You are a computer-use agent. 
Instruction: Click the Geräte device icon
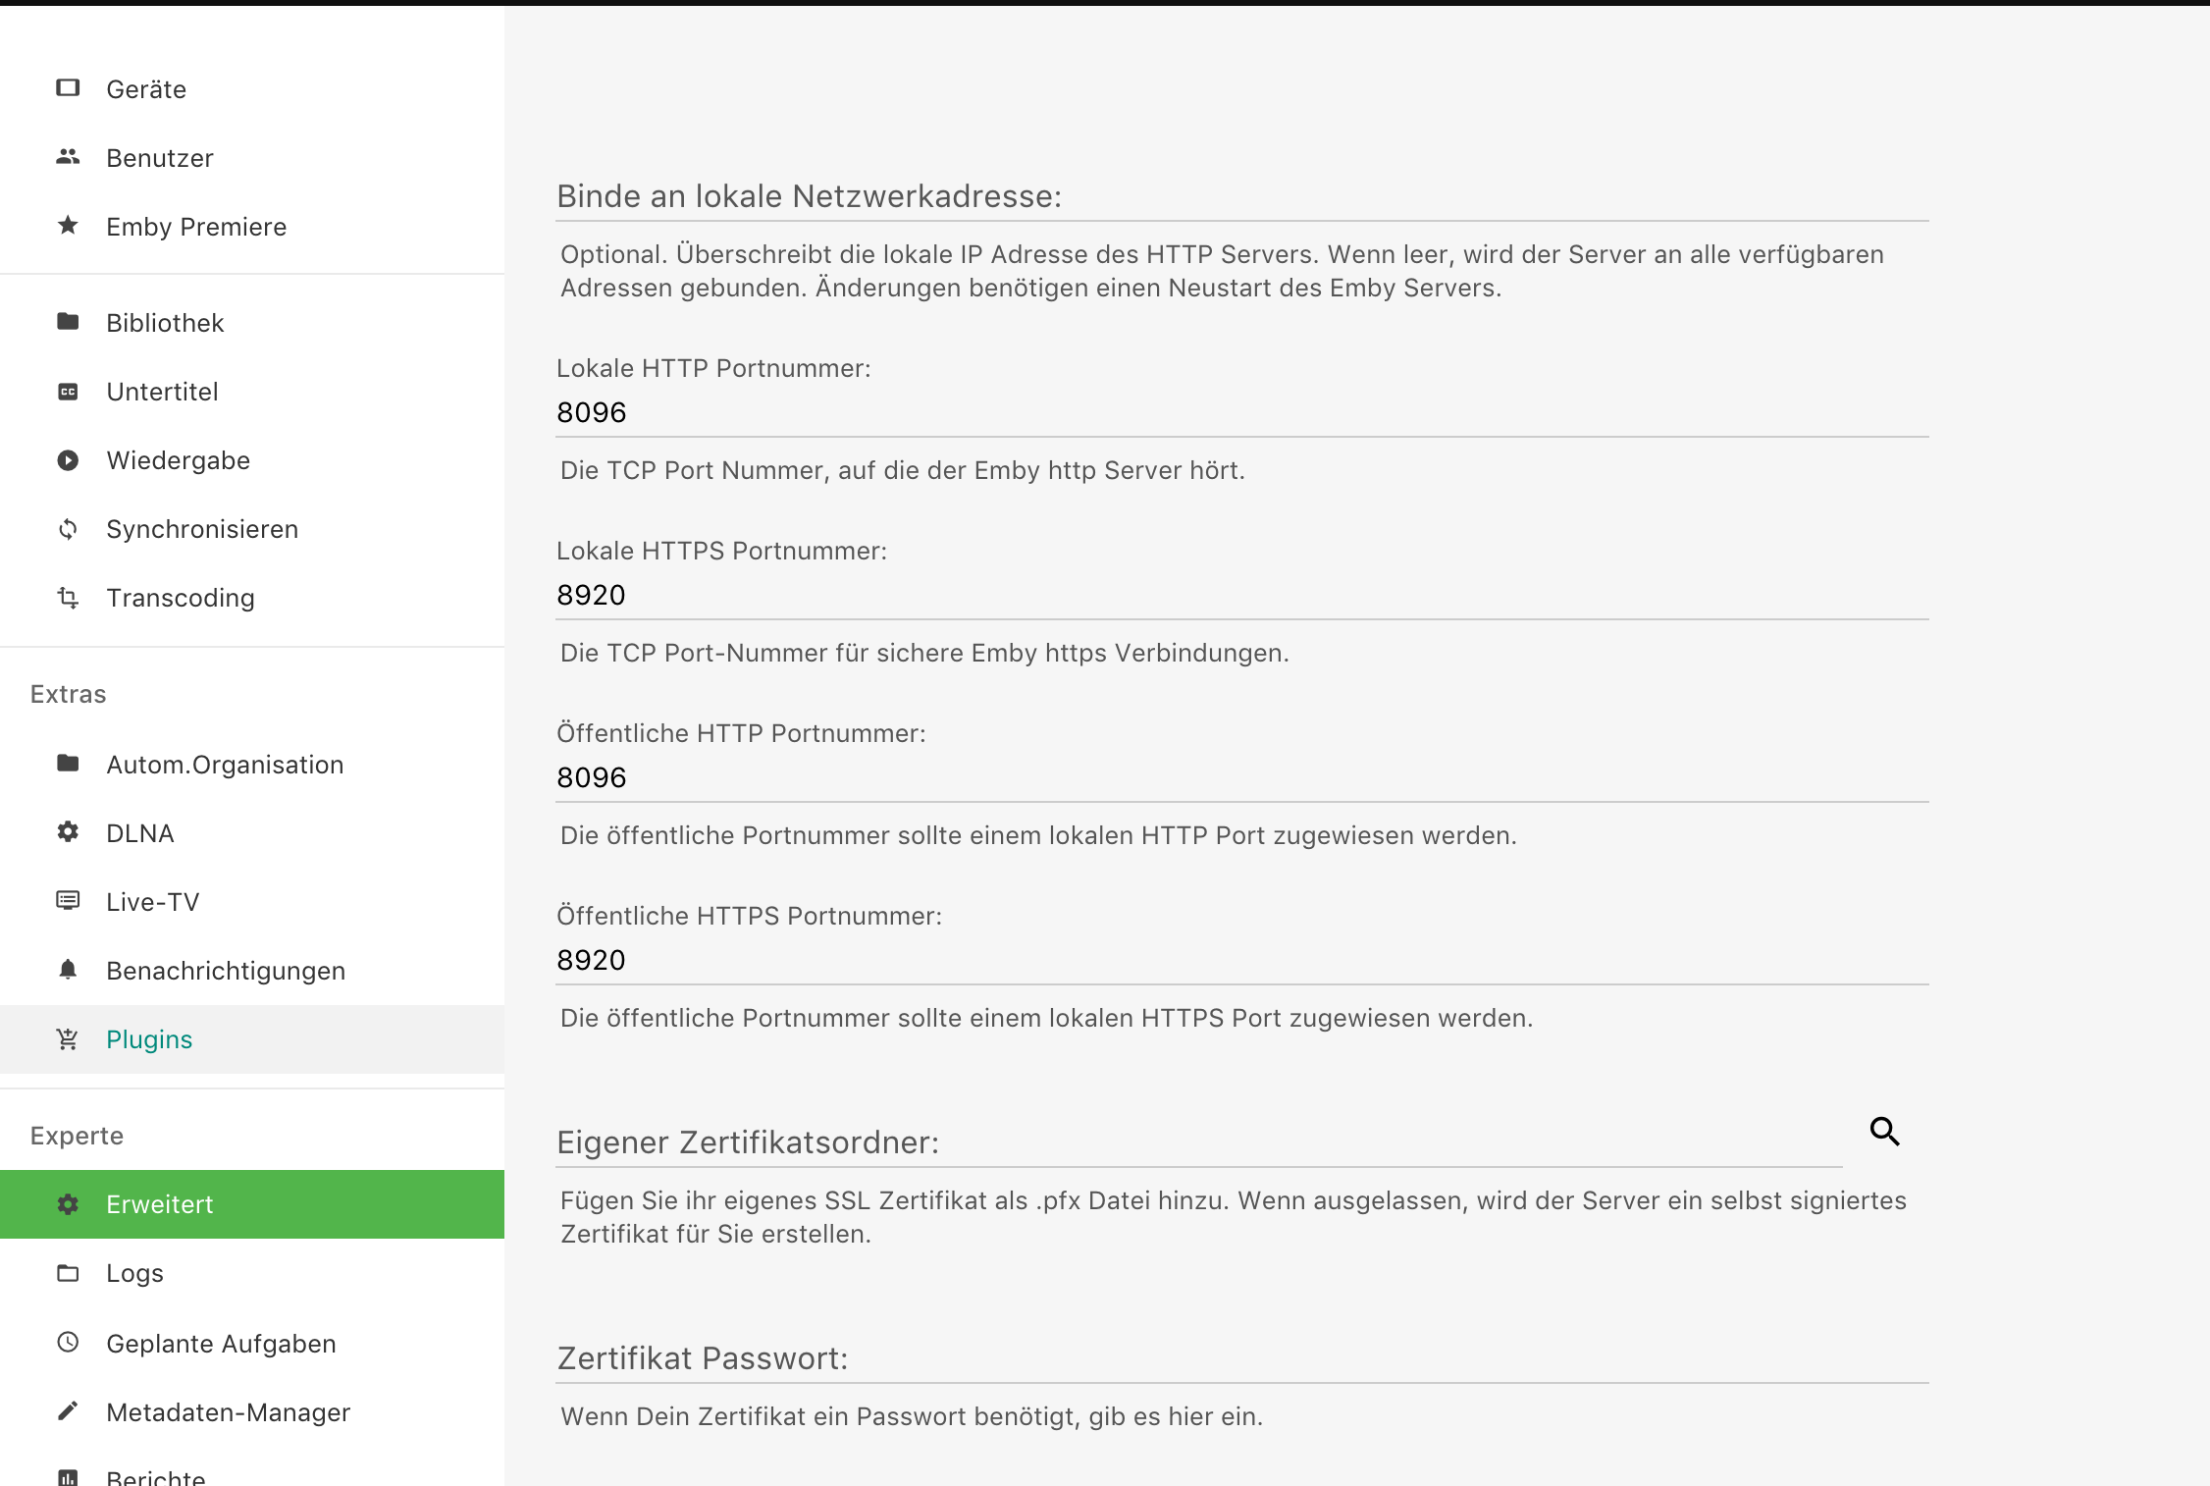[x=68, y=88]
